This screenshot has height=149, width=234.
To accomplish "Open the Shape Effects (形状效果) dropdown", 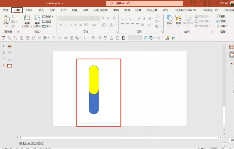I will (203, 26).
